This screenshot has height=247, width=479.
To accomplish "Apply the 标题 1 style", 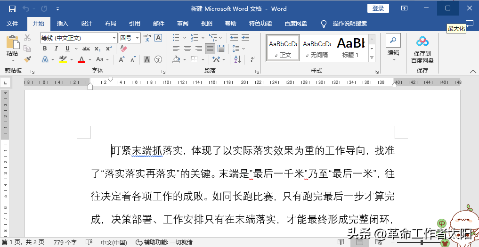I will 351,48.
